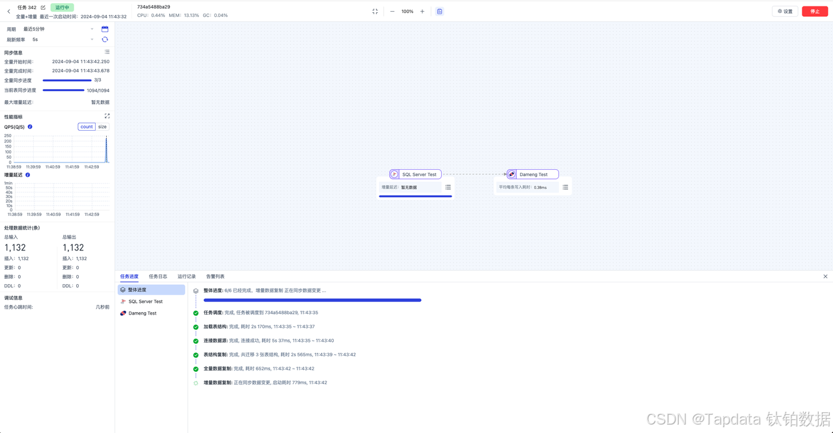
Task: Click the GC: 0.04% value
Action: 216,15
